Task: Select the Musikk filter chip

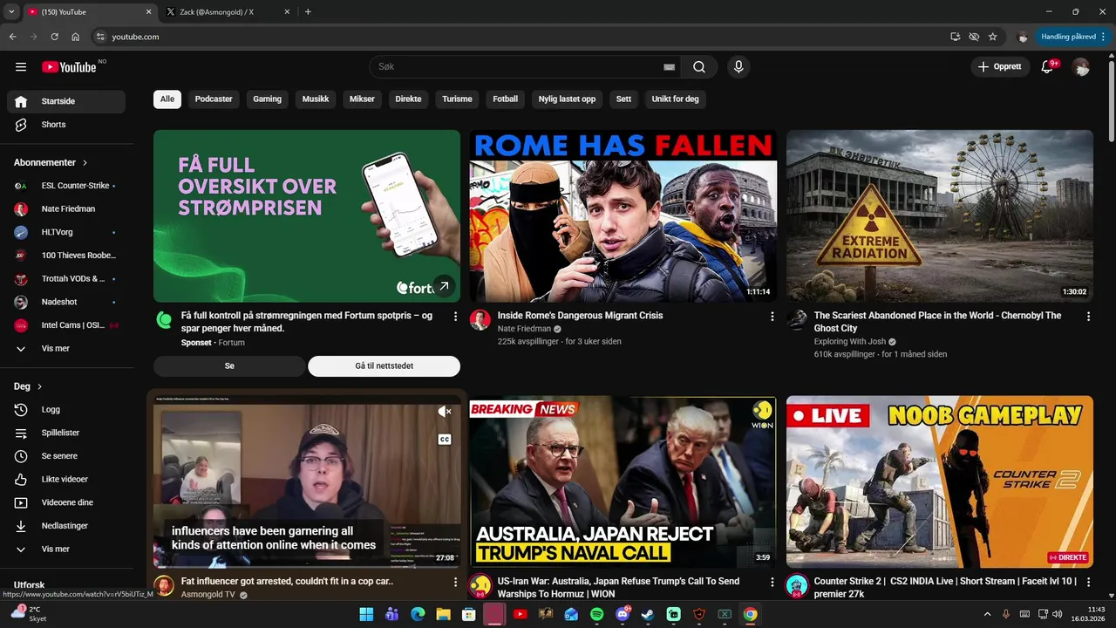Action: click(x=316, y=99)
